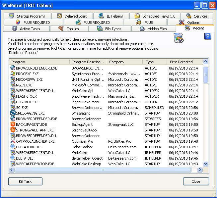This screenshot has height=198, width=217.
Task: Click the 'Optimizer Pro' description cell
Action: point(82,141)
